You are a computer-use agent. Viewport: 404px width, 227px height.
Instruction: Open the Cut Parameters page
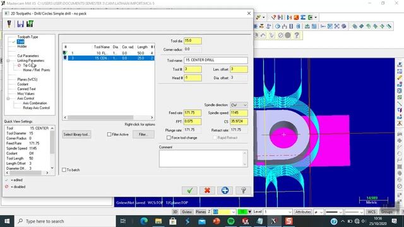[28, 56]
